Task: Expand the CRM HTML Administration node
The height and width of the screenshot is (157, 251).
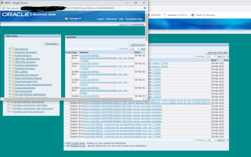Action: pos(10,58)
